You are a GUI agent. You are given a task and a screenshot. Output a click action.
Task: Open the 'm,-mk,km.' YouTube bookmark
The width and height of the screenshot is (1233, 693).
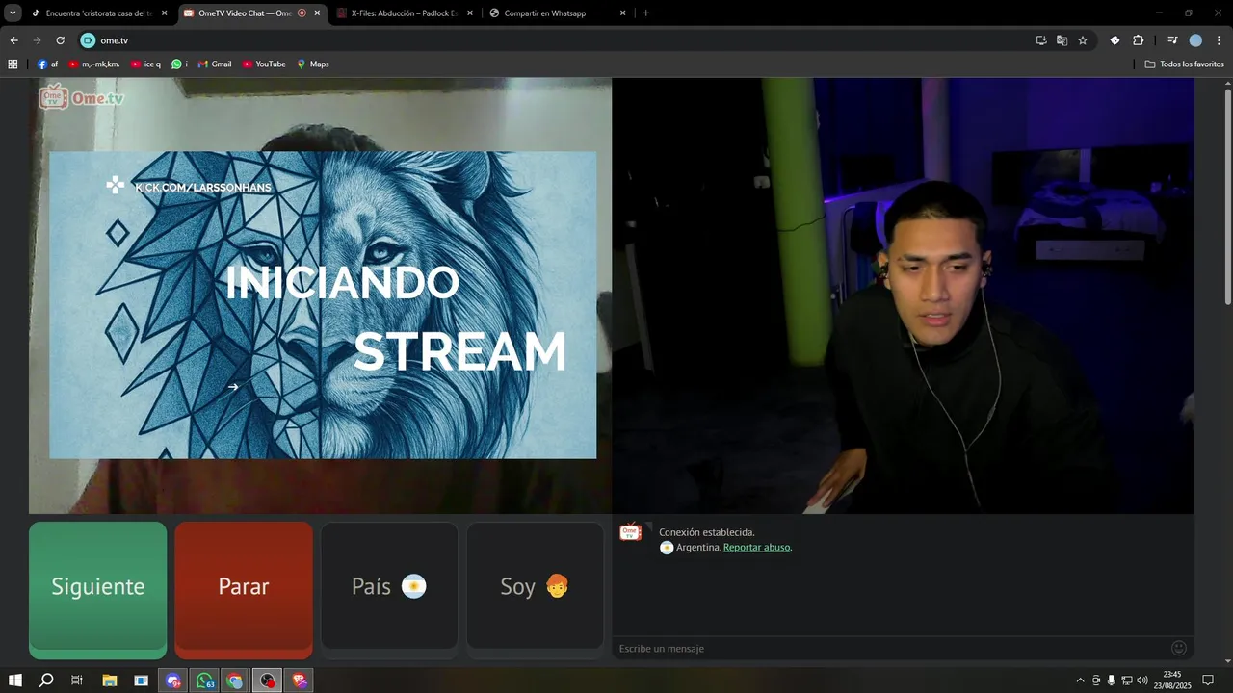[x=93, y=64]
